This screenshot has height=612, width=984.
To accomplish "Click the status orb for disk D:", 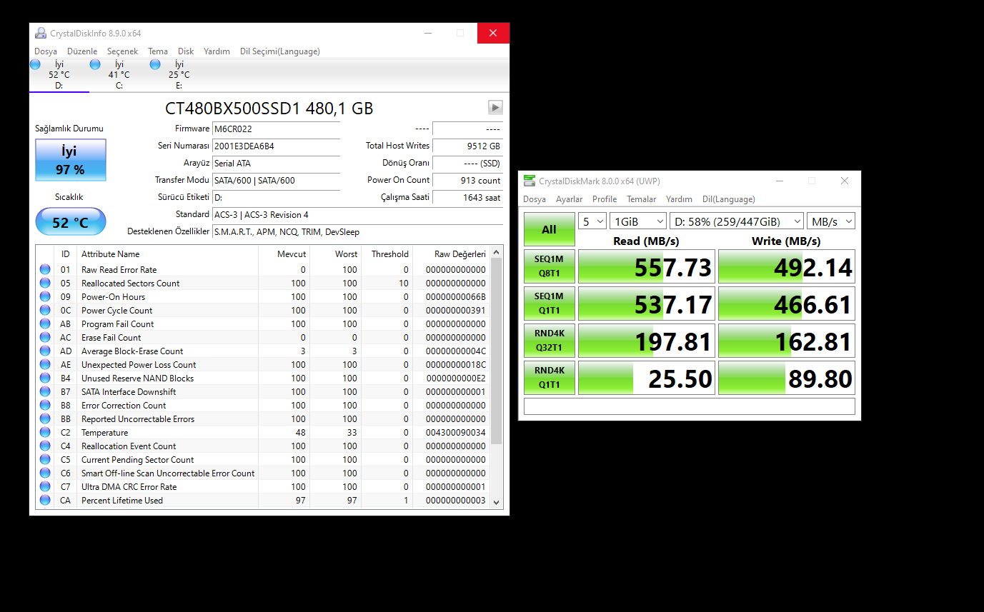I will 35,64.
